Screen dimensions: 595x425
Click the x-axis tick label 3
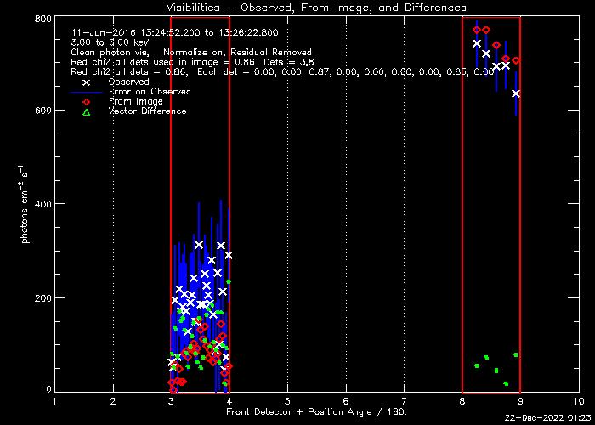(171, 401)
